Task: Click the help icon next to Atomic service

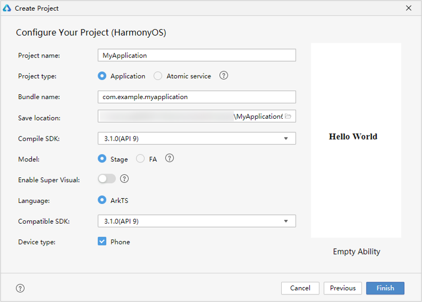Action: pyautogui.click(x=224, y=76)
